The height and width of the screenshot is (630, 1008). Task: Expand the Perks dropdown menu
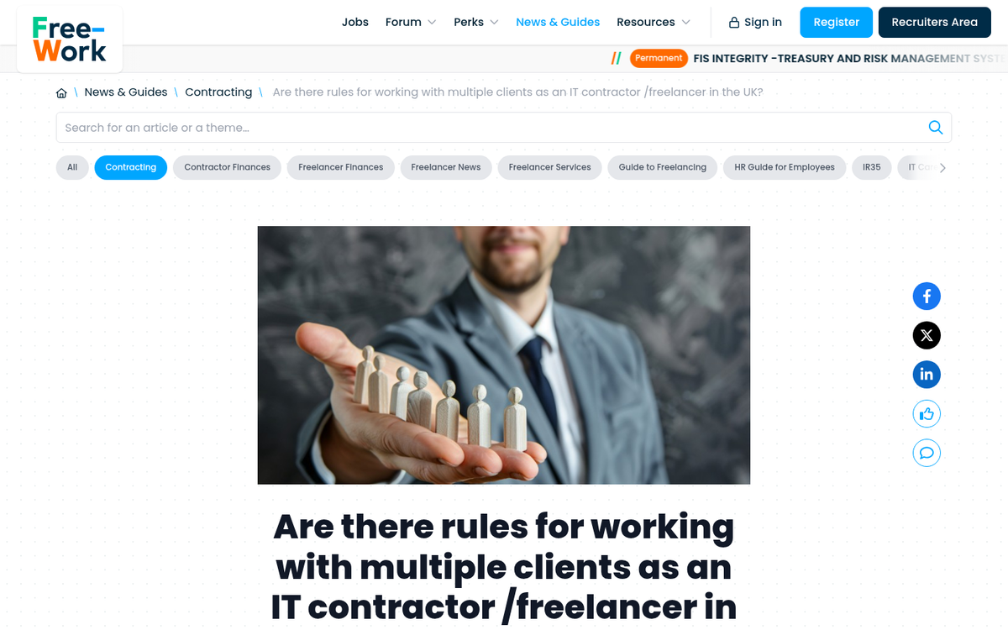[476, 23]
